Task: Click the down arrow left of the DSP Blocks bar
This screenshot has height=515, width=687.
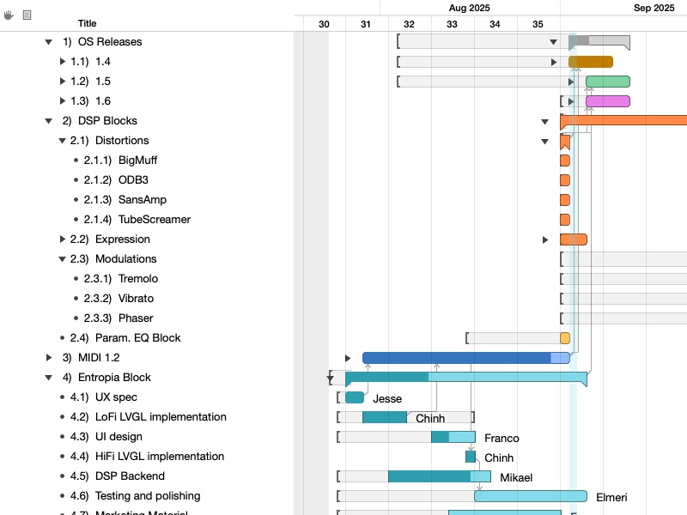Action: (x=544, y=122)
